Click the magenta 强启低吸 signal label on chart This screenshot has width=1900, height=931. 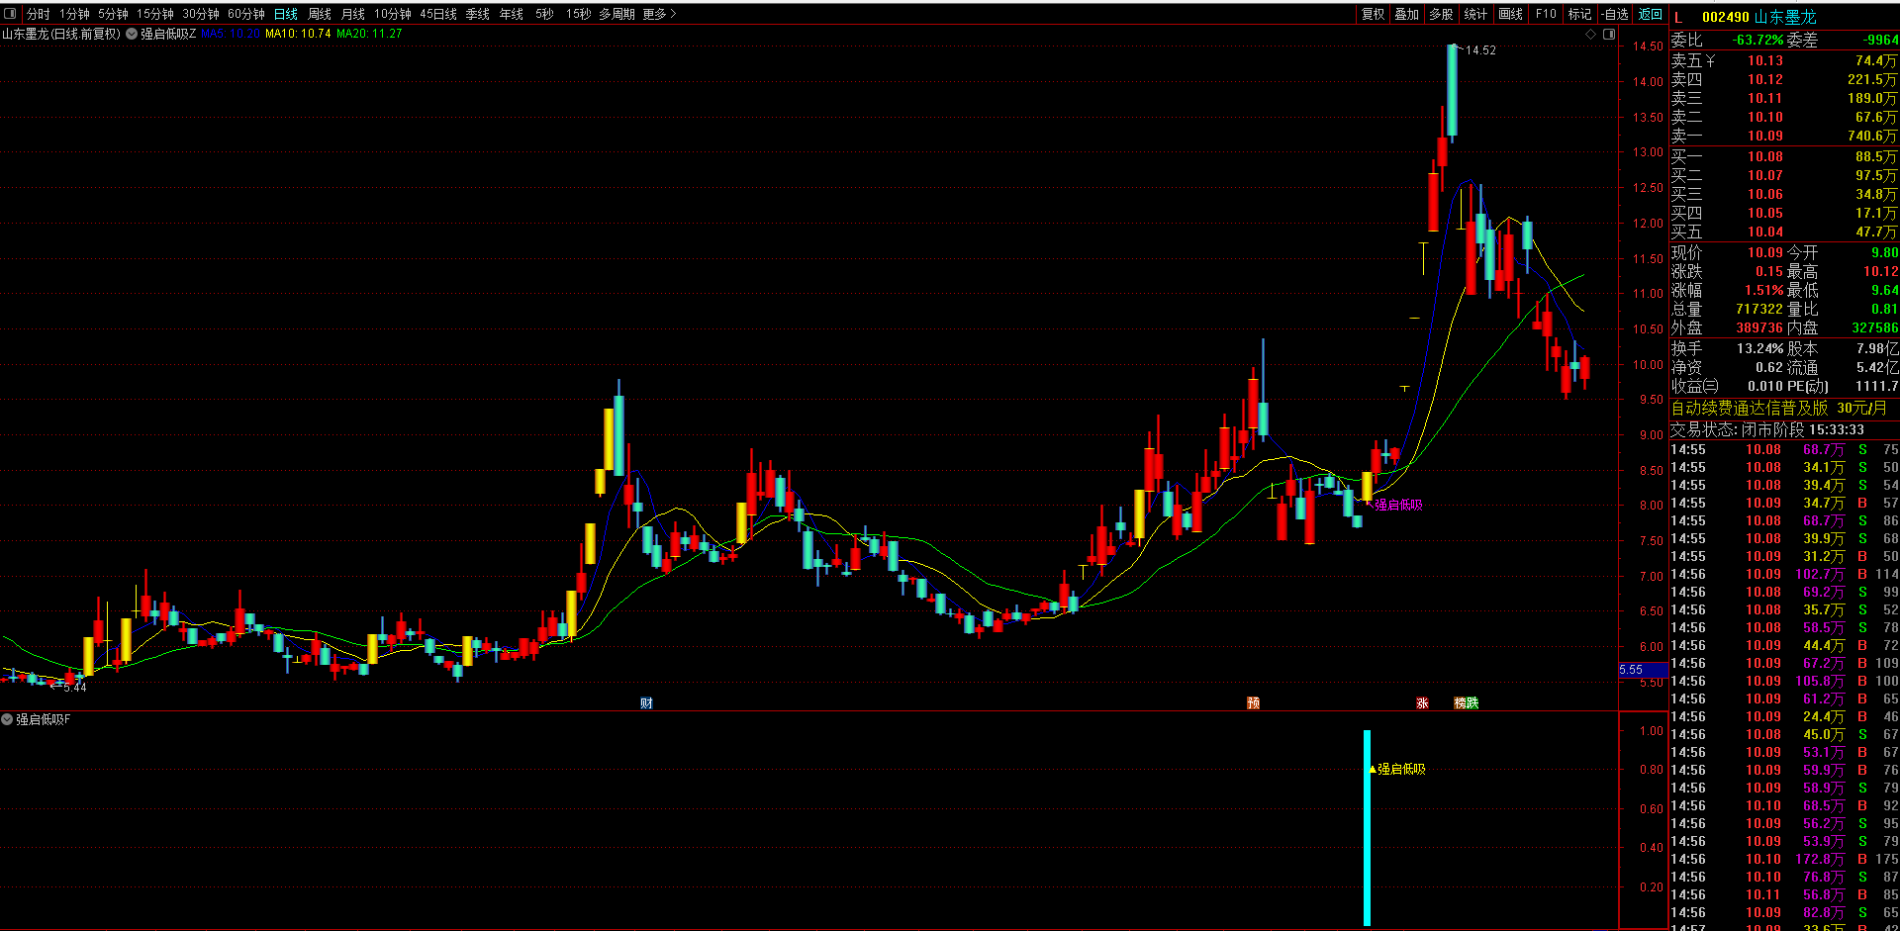(x=1398, y=505)
